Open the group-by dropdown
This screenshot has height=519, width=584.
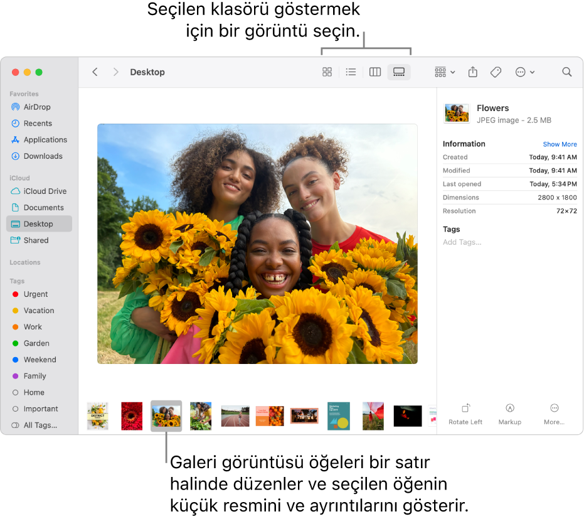445,72
